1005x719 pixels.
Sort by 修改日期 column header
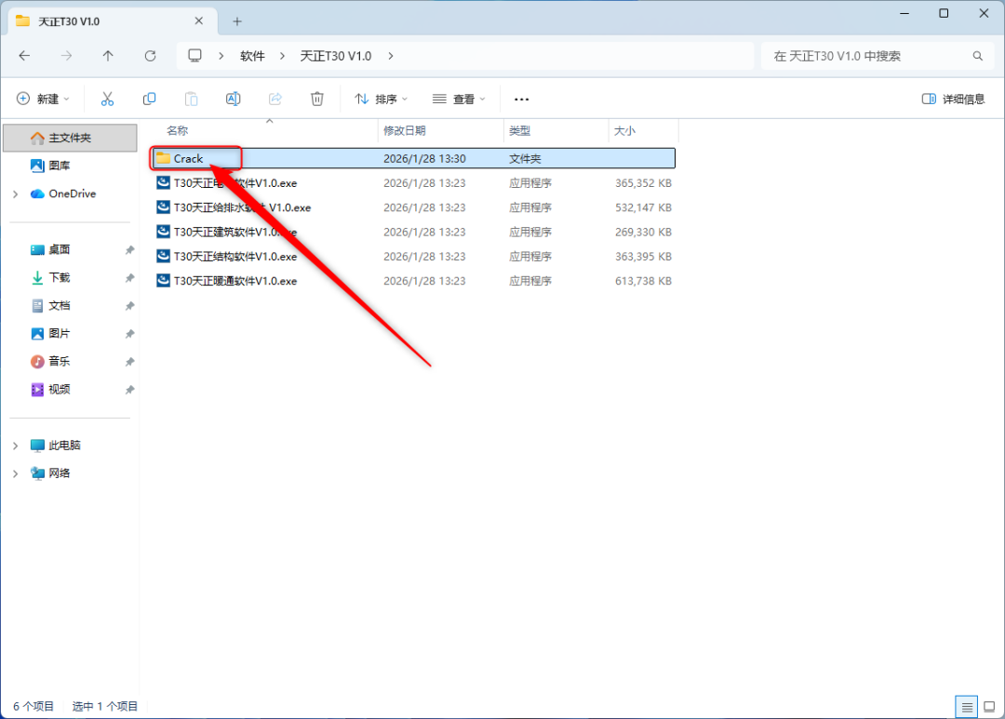pyautogui.click(x=405, y=131)
